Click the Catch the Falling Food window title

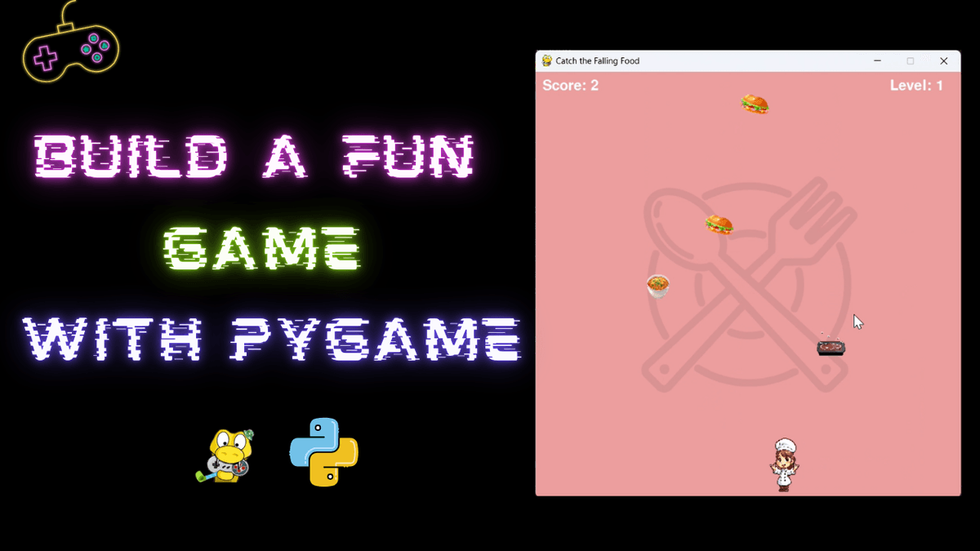[597, 61]
